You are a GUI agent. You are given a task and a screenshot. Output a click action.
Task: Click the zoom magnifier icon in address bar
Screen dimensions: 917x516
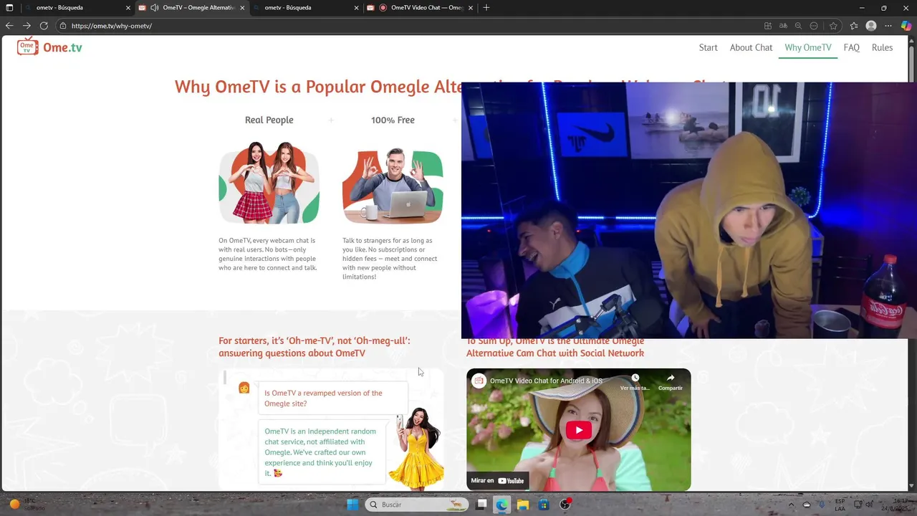799,26
